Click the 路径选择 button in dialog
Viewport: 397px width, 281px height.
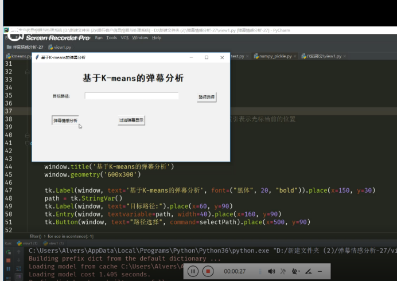207,97
